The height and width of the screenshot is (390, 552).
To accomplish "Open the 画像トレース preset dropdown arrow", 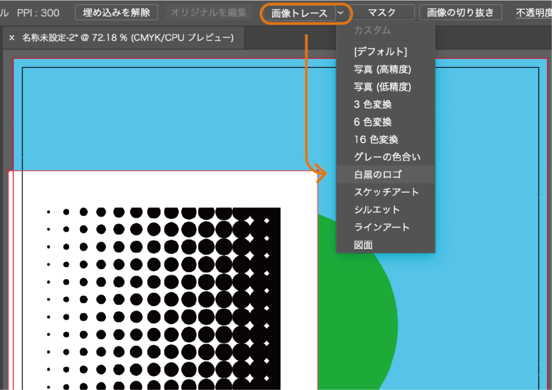I will pyautogui.click(x=341, y=13).
